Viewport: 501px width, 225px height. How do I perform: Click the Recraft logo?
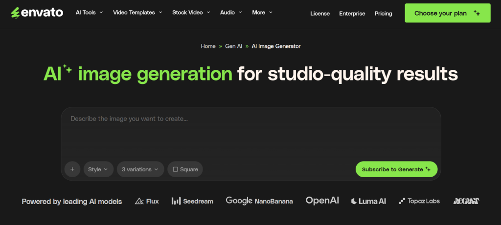466,201
